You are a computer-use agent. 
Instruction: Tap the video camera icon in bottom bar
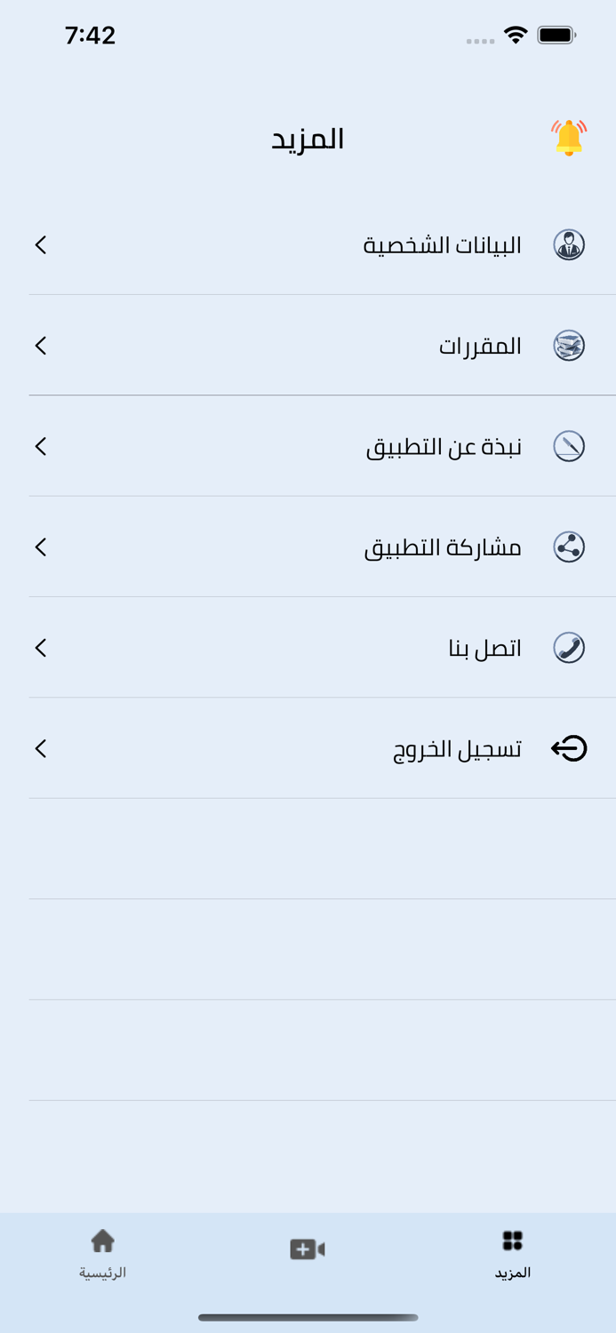(x=308, y=1248)
